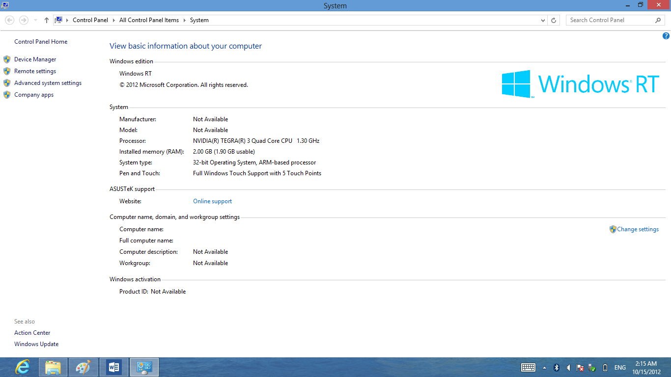Click the shield icon next to Change settings
Image resolution: width=671 pixels, height=377 pixels.
[x=613, y=229]
